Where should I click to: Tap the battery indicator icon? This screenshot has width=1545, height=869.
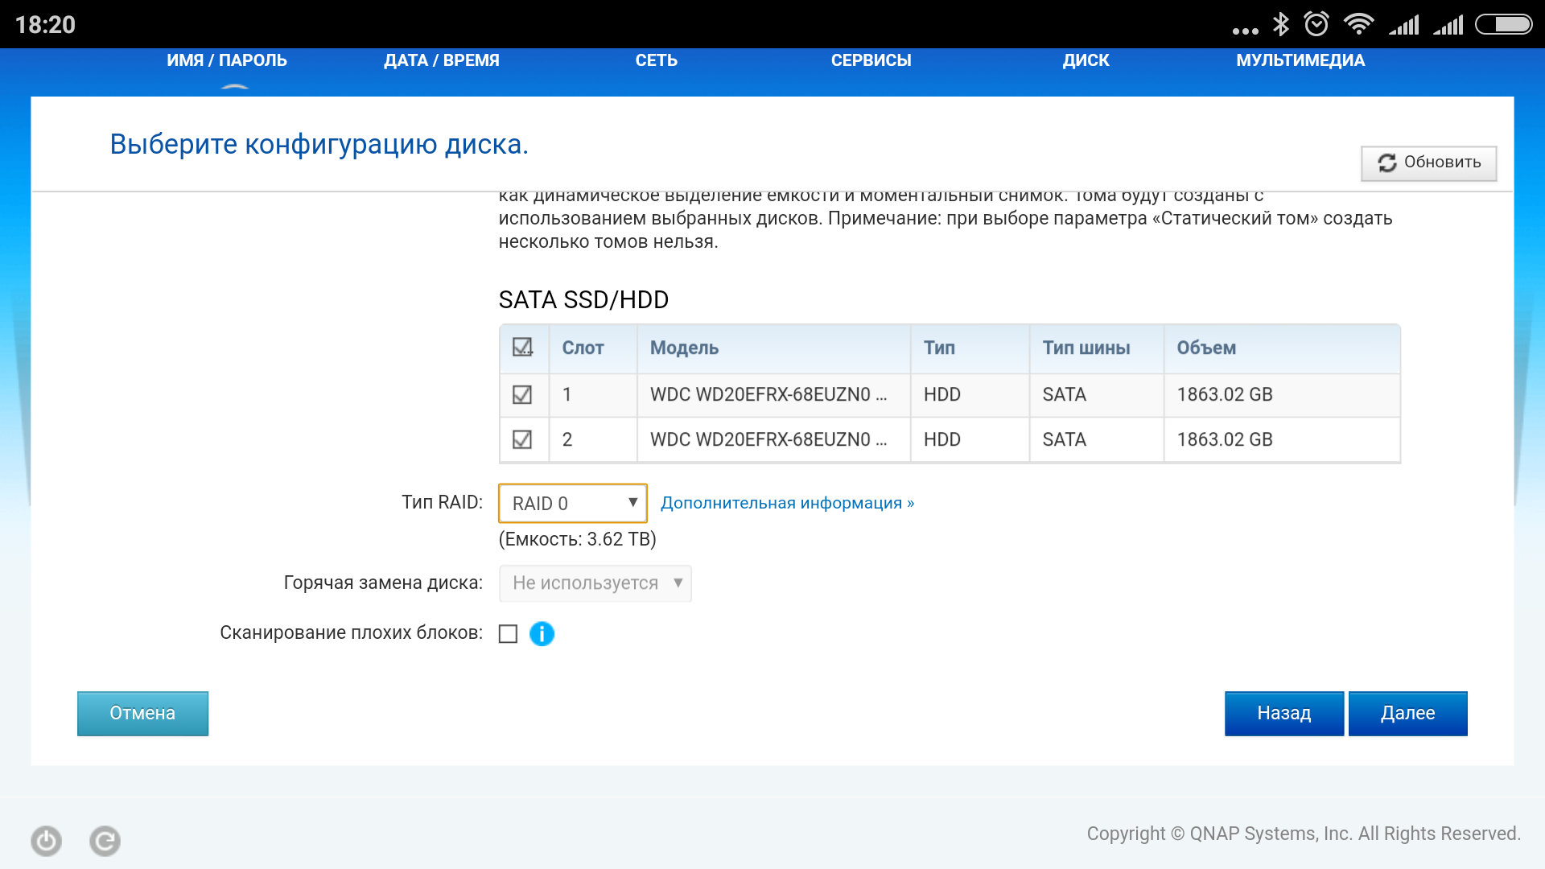pos(1503,24)
